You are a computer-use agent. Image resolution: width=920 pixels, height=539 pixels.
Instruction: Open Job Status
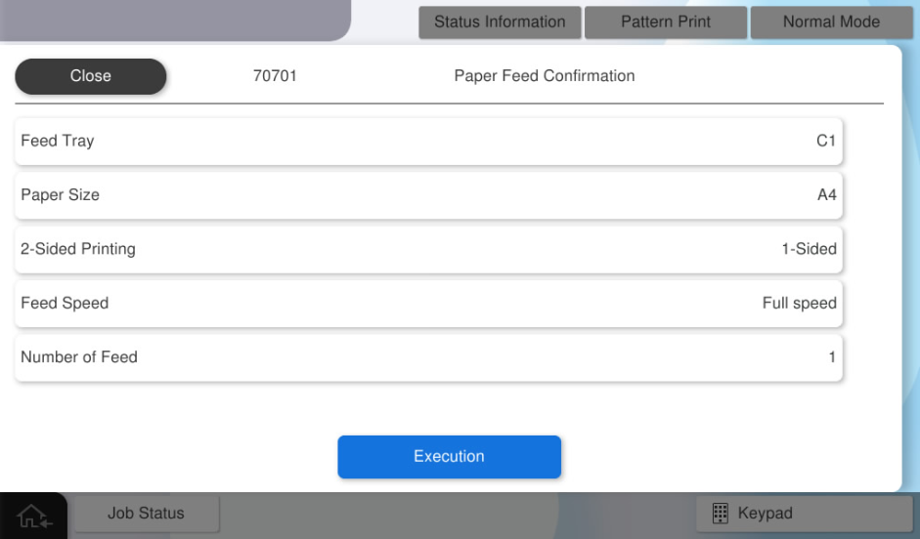point(146,514)
